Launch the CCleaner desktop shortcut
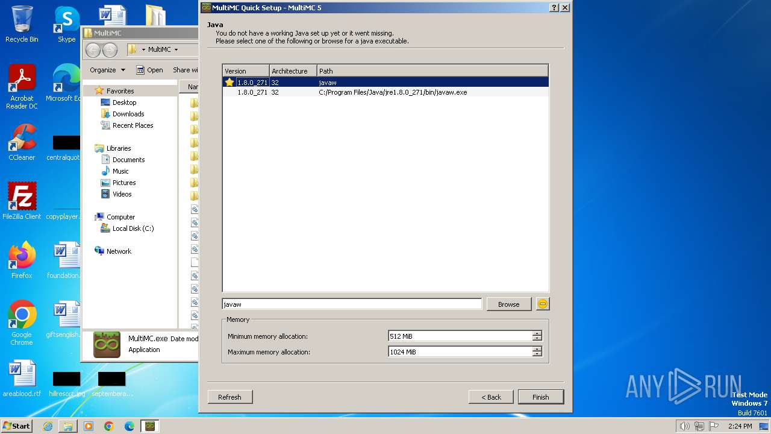 coord(22,142)
